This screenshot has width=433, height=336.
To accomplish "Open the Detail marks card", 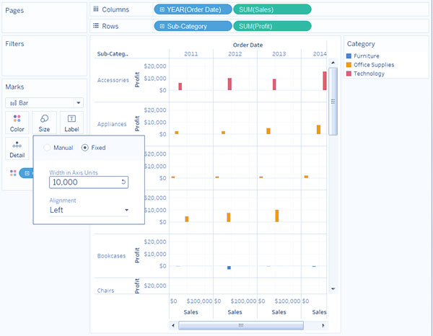I will pyautogui.click(x=17, y=149).
